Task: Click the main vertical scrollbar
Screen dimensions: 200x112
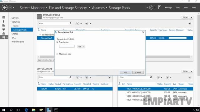Action: [x=199, y=46]
